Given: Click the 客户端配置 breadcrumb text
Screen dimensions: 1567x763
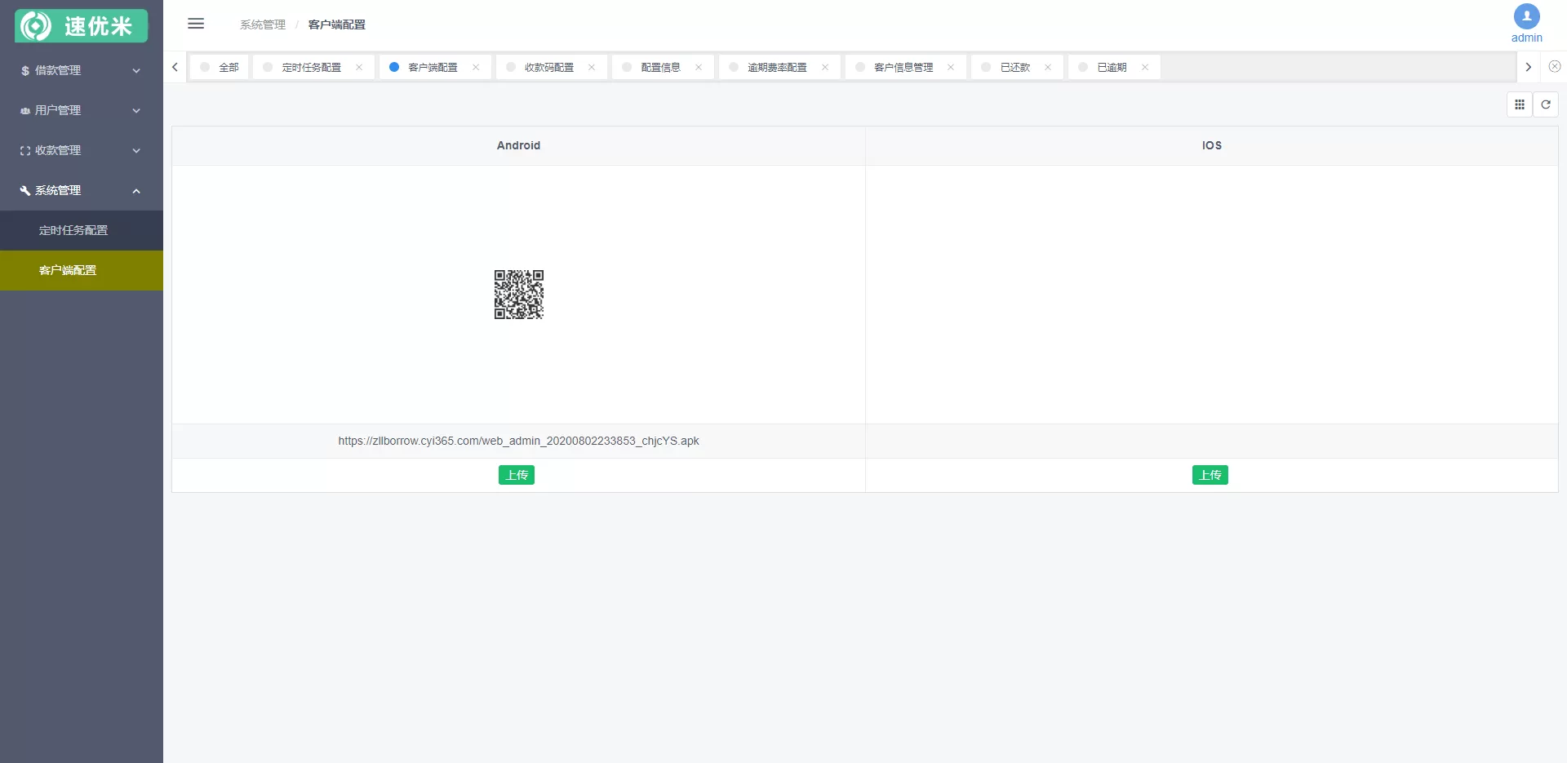Looking at the screenshot, I should [x=337, y=24].
